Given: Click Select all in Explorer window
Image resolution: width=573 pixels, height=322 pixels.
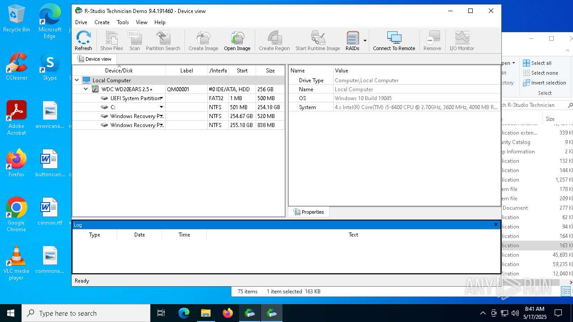Looking at the screenshot, I should [537, 63].
